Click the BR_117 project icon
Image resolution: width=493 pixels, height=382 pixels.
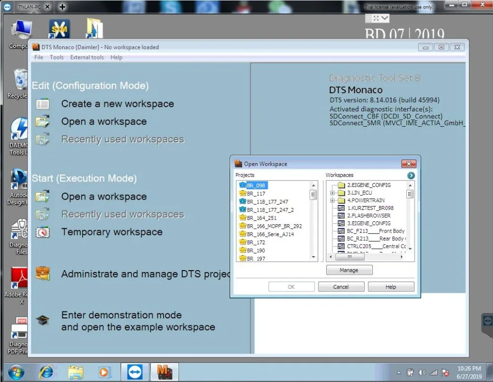coord(243,193)
